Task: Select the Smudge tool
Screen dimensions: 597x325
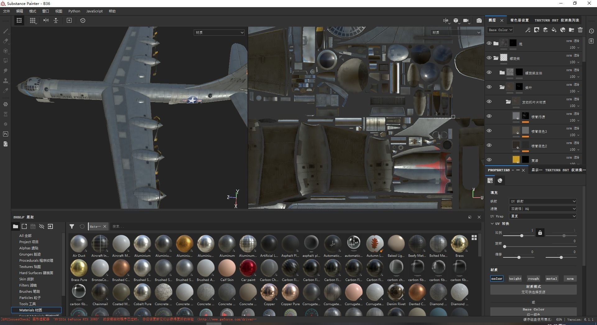Action: pyautogui.click(x=6, y=71)
